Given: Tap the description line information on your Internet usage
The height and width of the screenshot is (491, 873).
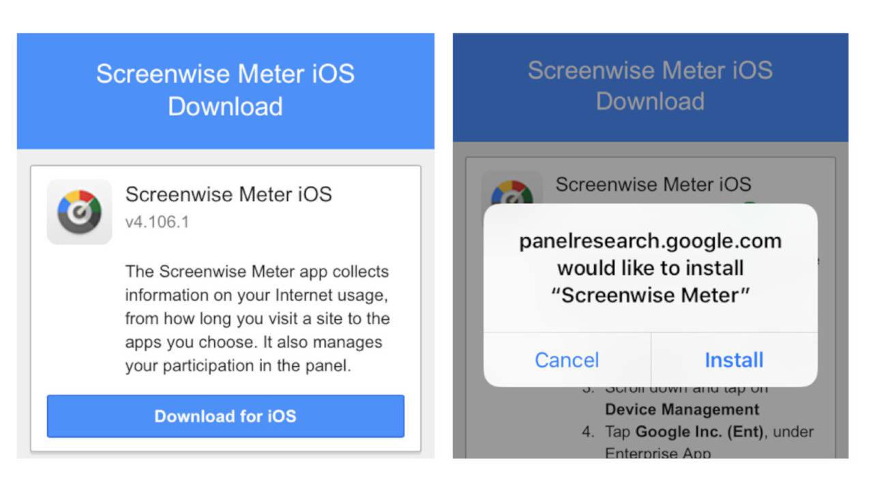Looking at the screenshot, I should click(257, 295).
